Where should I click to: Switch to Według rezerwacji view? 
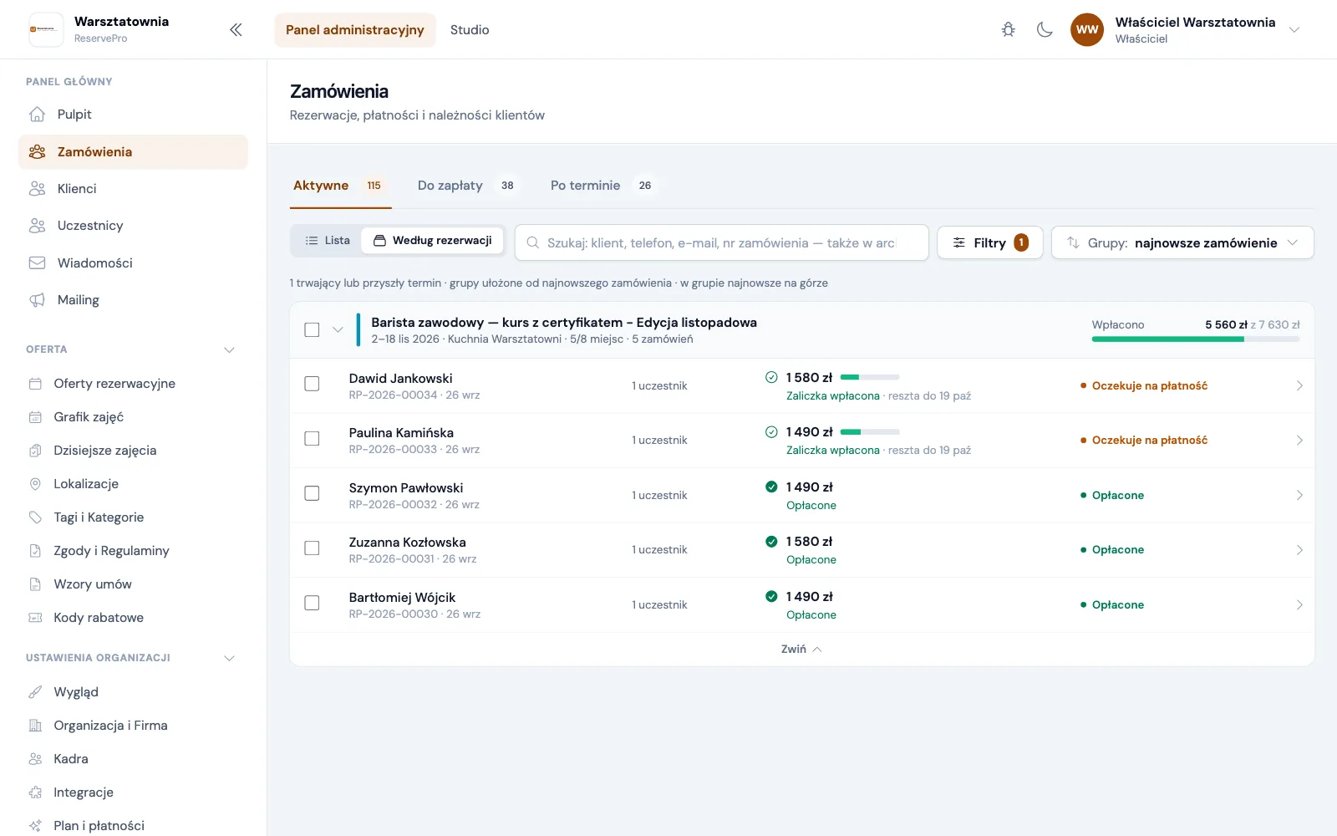(433, 241)
